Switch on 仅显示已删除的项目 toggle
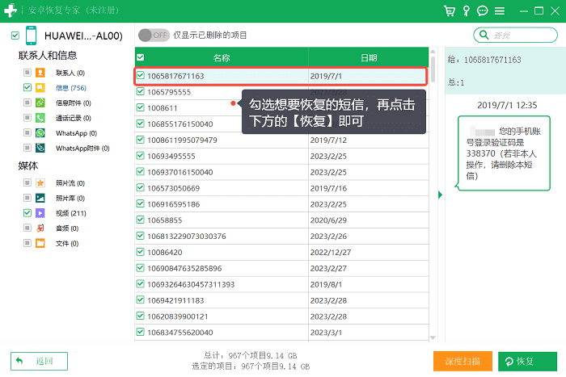Screen dimensions: 566x377 154,35
